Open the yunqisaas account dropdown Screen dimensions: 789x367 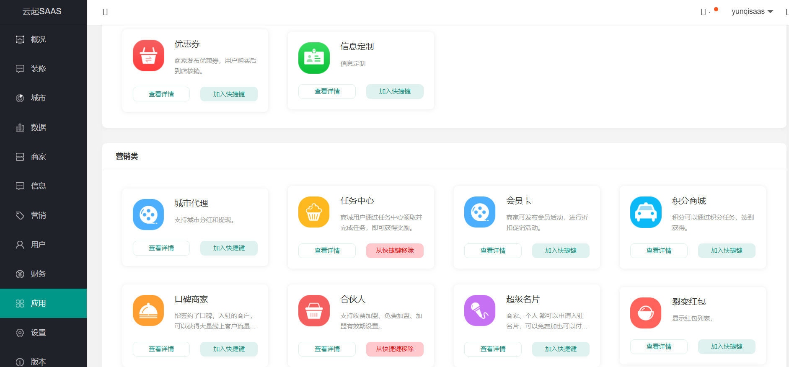[752, 11]
